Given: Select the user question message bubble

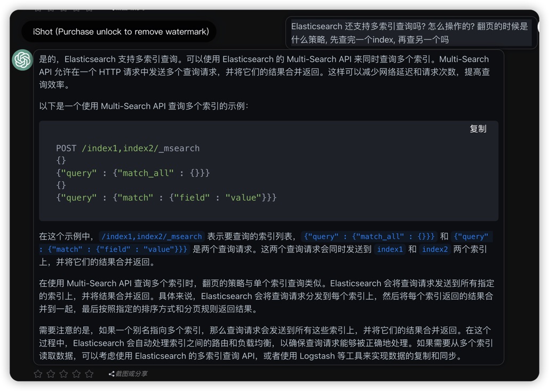Looking at the screenshot, I should pos(409,33).
